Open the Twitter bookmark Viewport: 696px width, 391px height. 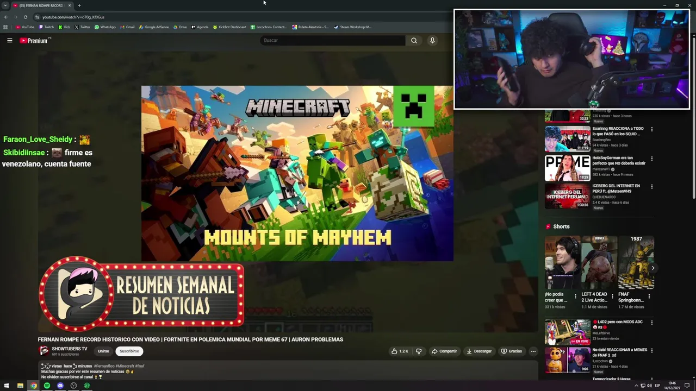(83, 27)
